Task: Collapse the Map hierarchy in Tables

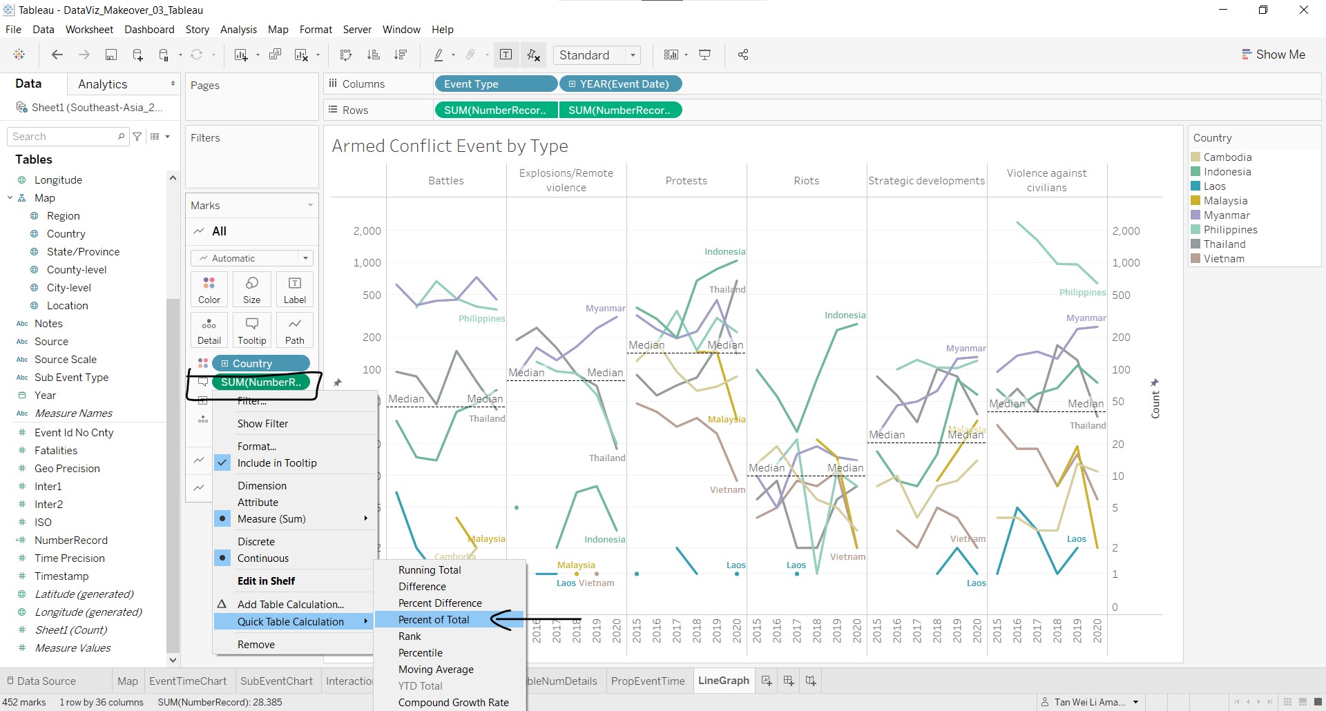Action: pos(10,198)
